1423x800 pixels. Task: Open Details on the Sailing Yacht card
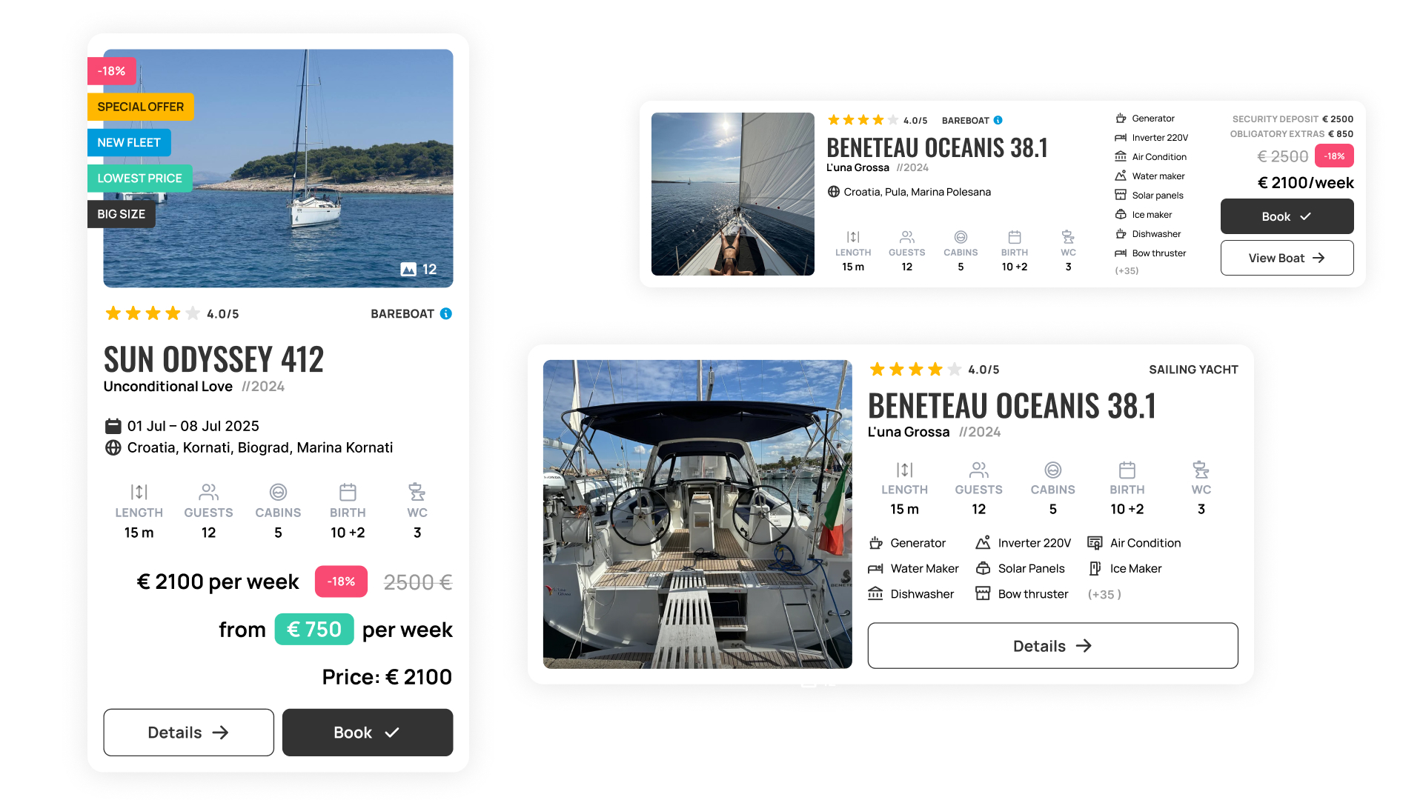point(1052,646)
